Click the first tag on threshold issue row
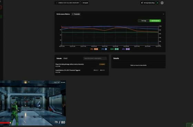193x127 pixels. click(x=96, y=70)
